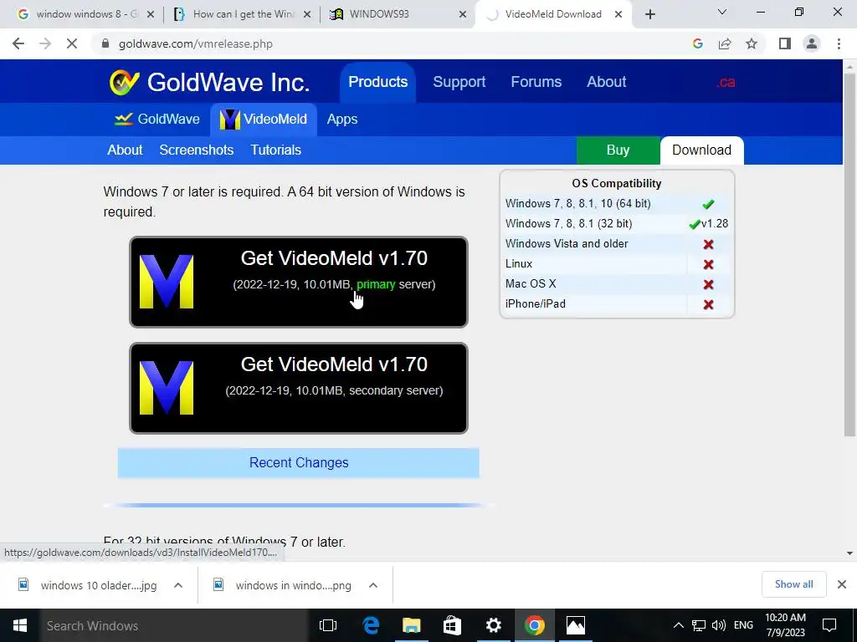This screenshot has height=642, width=857.
Task: Open Settings gear on the taskbar
Action: click(494, 625)
